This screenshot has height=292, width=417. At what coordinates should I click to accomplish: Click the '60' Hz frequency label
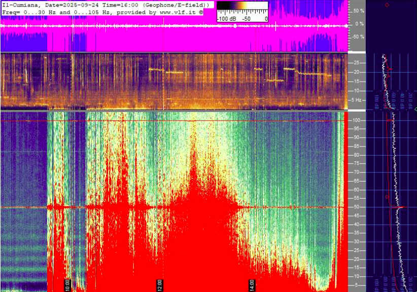[356, 190]
